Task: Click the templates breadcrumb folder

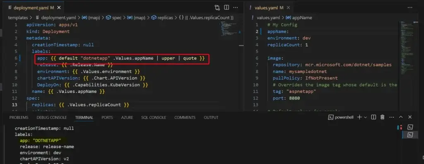Action: point(18,17)
